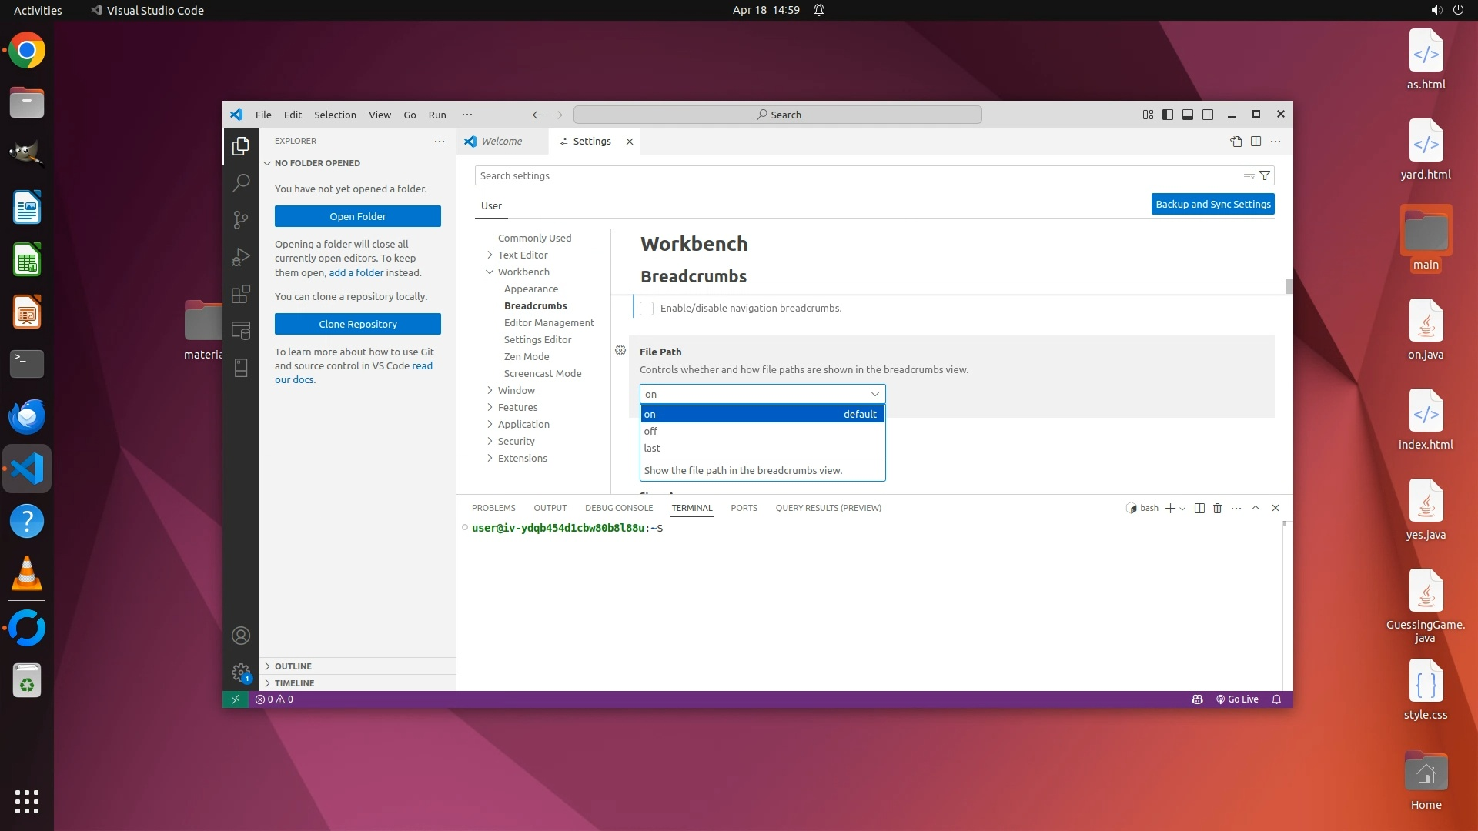Open the Source Control view
This screenshot has width=1478, height=831.
coord(241,220)
